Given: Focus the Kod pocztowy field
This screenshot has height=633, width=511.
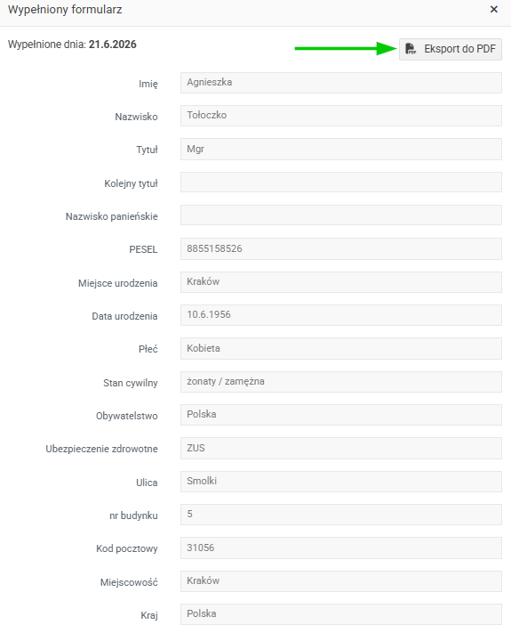Looking at the screenshot, I should pos(341,548).
